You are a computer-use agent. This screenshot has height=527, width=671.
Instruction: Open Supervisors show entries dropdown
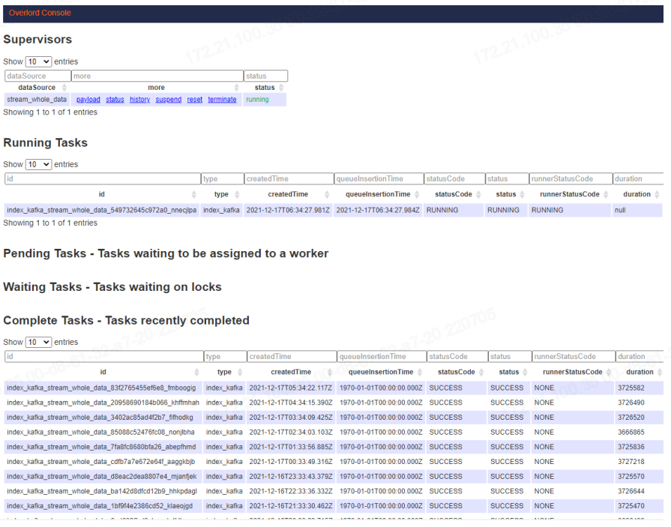(38, 61)
